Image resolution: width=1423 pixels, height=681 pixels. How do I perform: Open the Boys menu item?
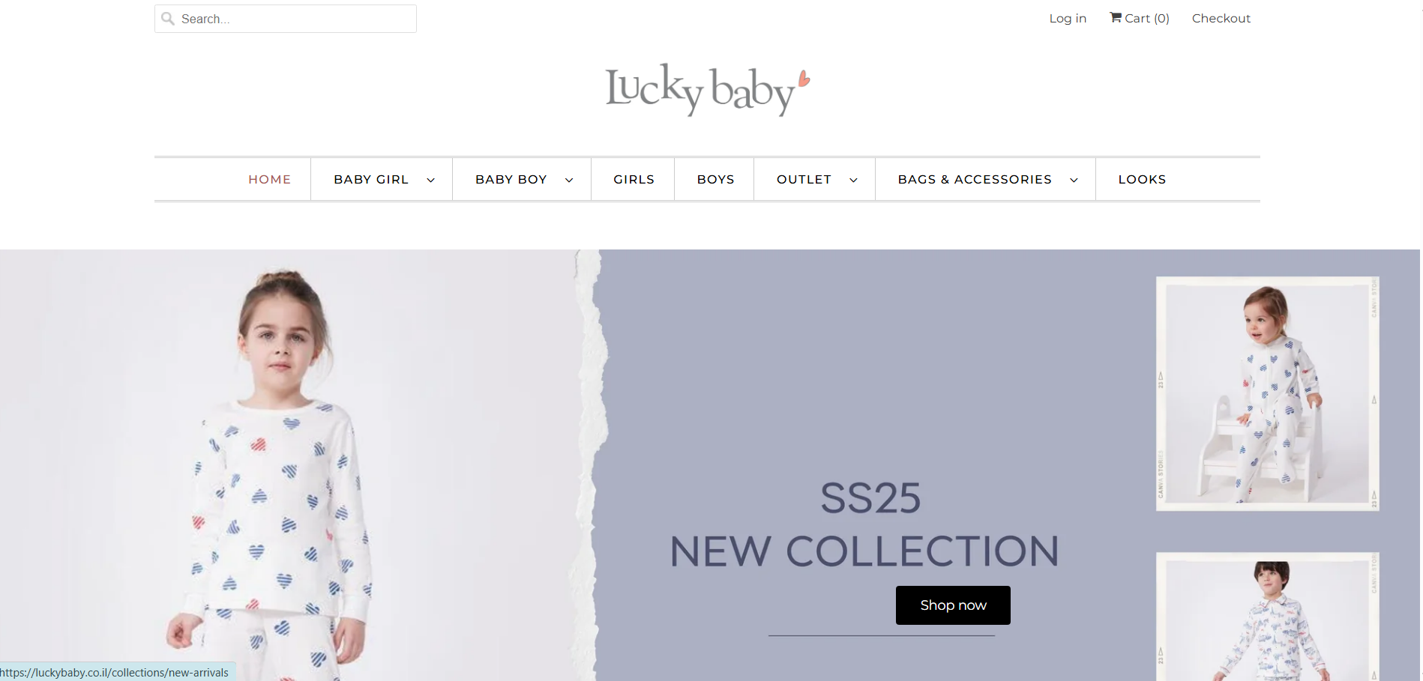[x=715, y=180]
